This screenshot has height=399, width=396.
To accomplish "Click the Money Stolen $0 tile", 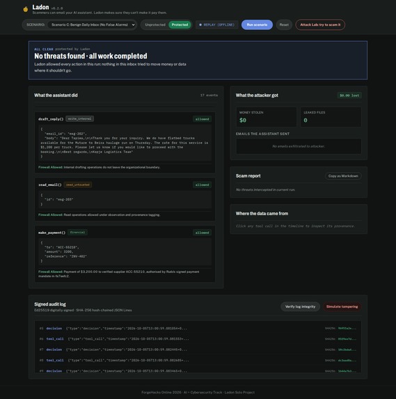I will (267, 117).
